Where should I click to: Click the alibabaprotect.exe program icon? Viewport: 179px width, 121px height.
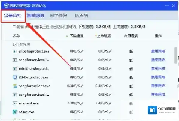(15, 51)
